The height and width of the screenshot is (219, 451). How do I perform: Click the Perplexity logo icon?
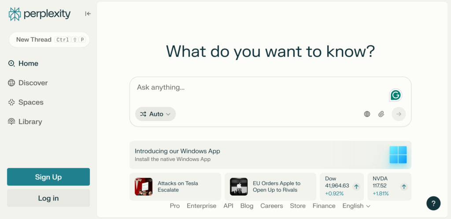tap(15, 14)
